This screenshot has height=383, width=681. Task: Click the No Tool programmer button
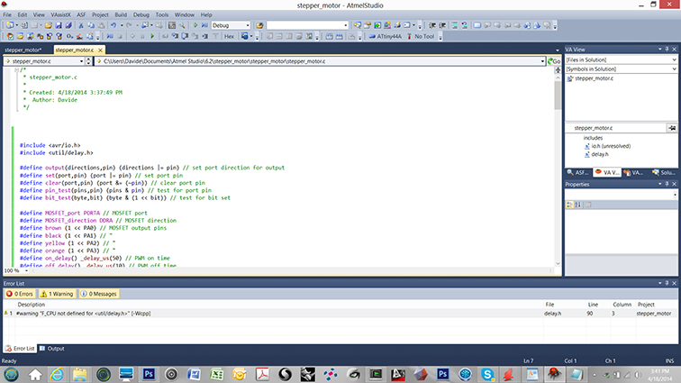(x=421, y=37)
